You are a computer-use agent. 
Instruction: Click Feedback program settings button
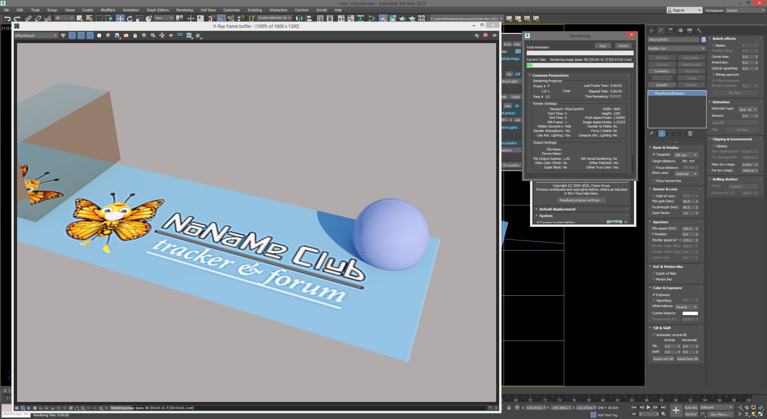(x=581, y=200)
